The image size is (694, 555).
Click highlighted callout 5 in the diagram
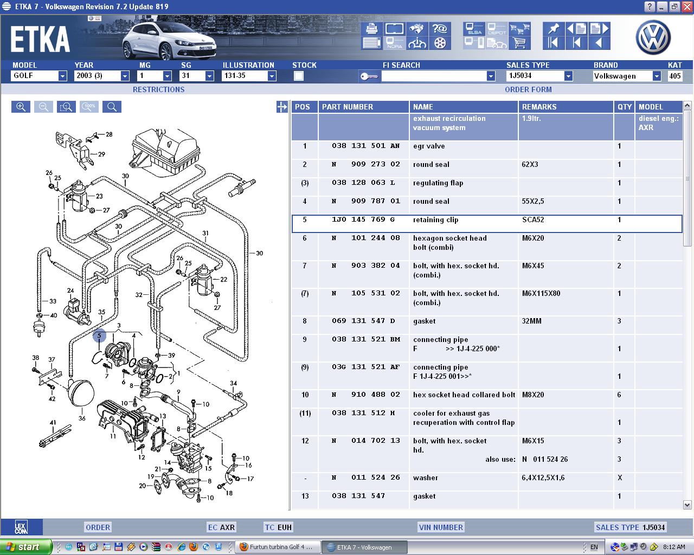tap(99, 336)
